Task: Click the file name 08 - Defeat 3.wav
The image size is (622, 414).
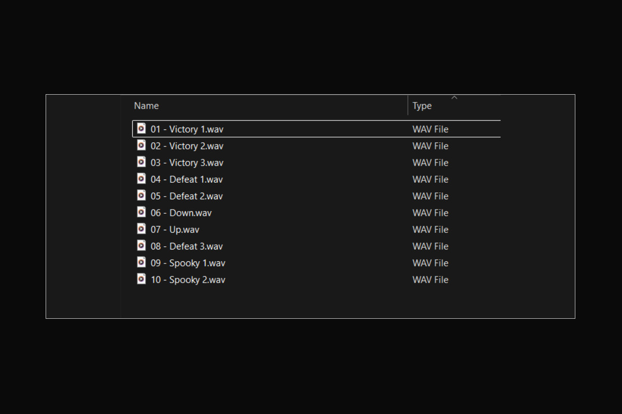Action: (187, 246)
